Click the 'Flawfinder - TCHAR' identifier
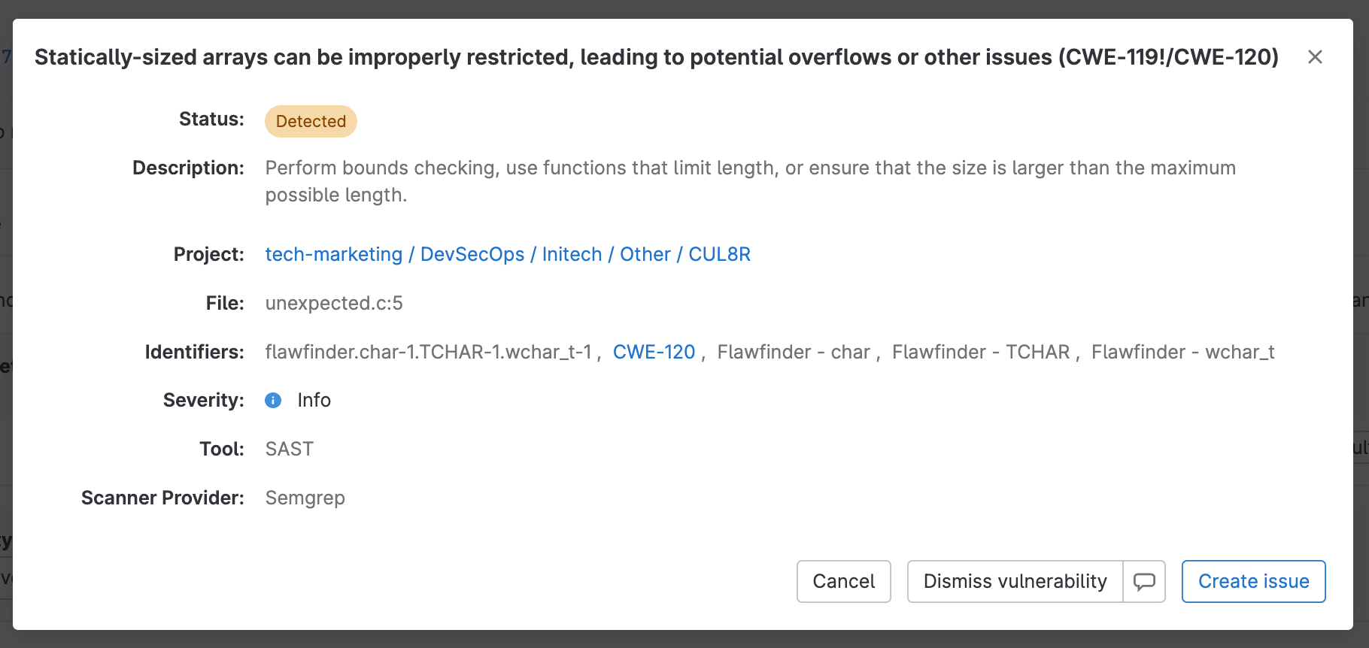This screenshot has width=1369, height=648. click(x=980, y=352)
